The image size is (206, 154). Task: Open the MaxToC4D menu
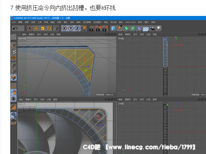(x=130, y=22)
